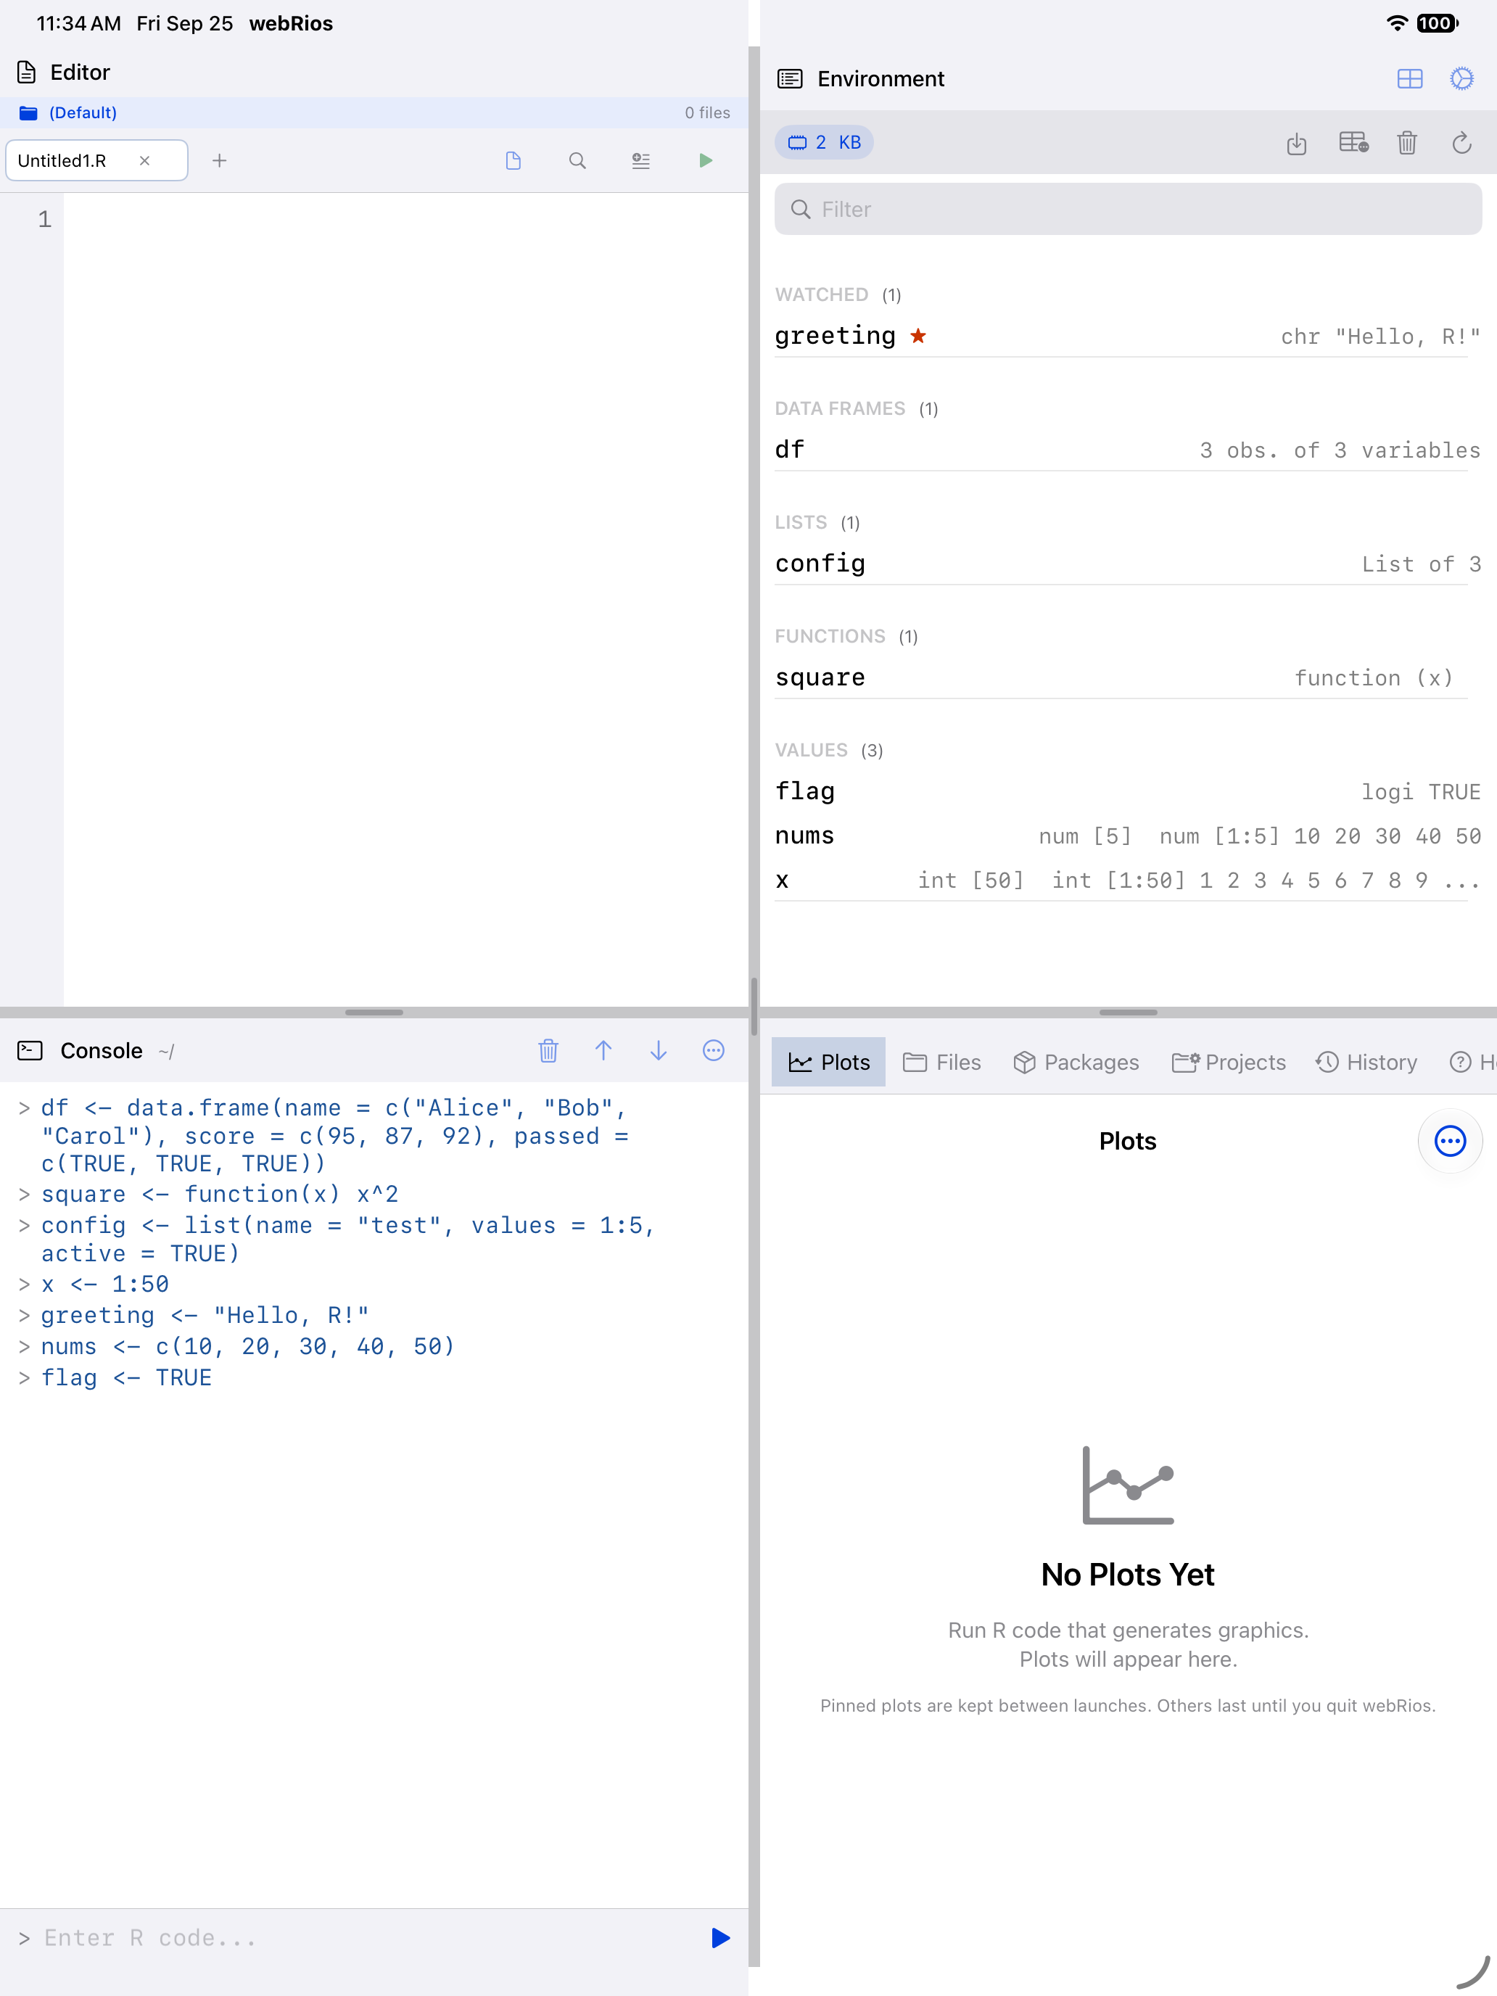Click the (Default) project folder

tap(69, 113)
